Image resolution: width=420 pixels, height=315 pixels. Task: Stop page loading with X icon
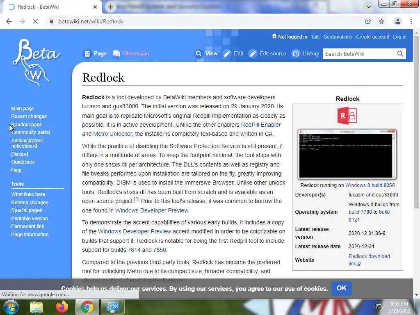(x=35, y=21)
